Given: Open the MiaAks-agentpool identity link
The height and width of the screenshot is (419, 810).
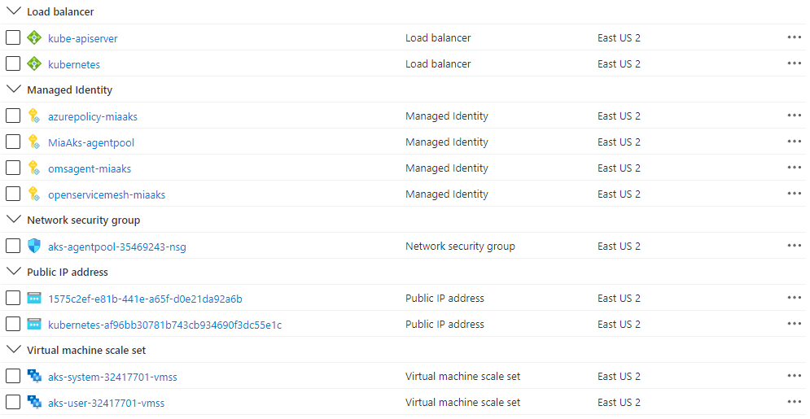Looking at the screenshot, I should point(91,142).
